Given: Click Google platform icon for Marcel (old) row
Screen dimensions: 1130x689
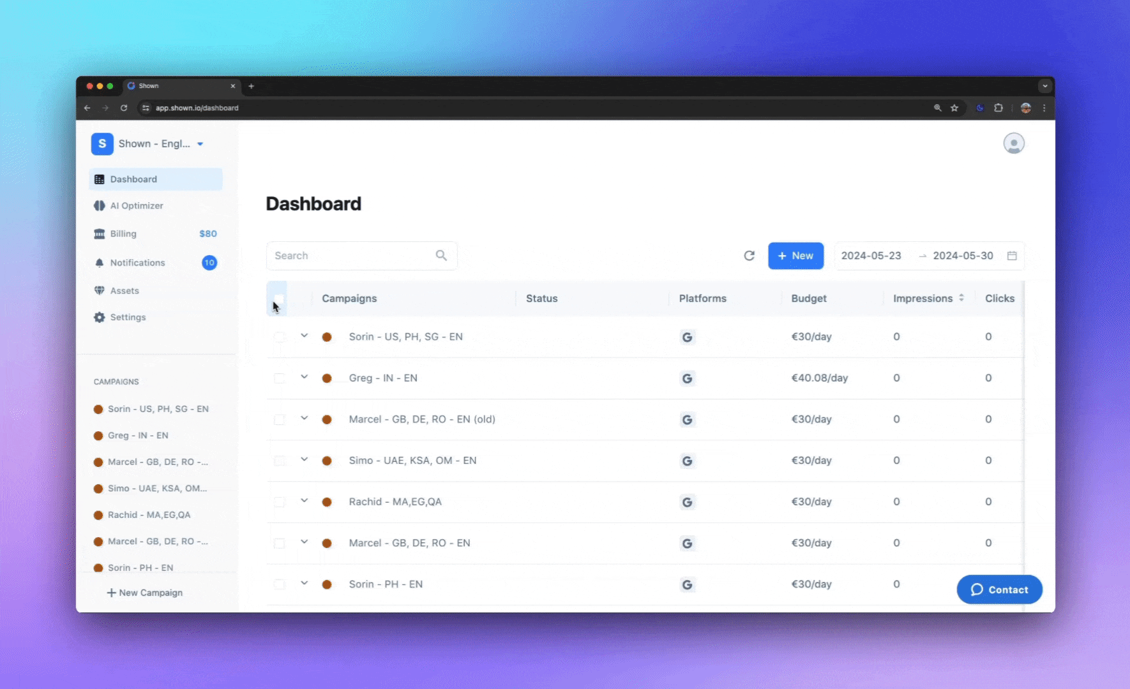Looking at the screenshot, I should point(687,420).
